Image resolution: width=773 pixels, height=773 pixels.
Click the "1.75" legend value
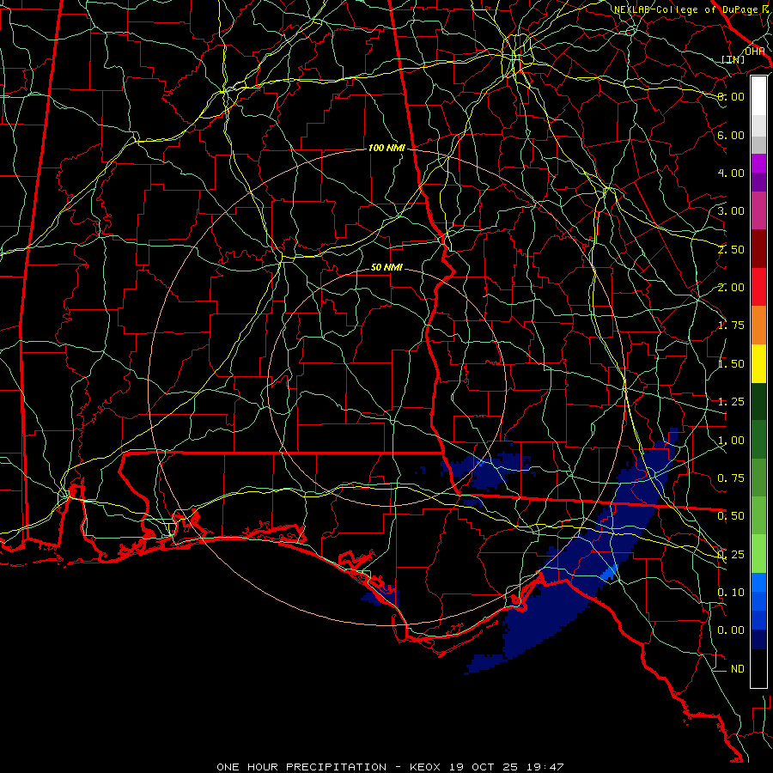coord(731,326)
